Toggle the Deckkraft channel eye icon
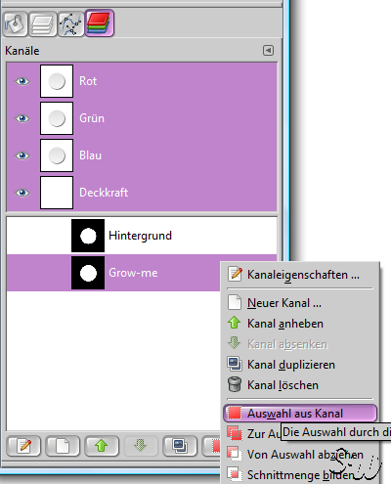Viewport: 391px width, 484px height. click(x=22, y=193)
